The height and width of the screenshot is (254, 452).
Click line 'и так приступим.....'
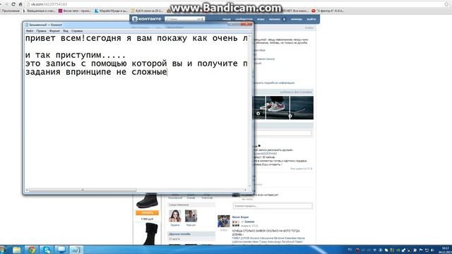pos(76,55)
